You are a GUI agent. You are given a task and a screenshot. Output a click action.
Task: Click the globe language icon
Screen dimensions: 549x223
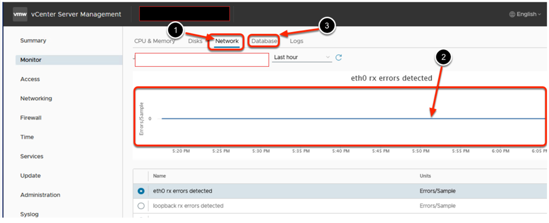point(512,14)
